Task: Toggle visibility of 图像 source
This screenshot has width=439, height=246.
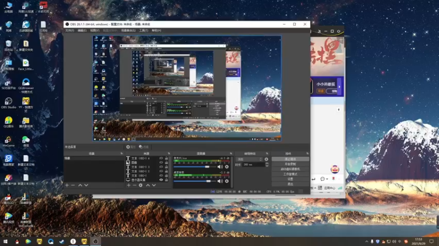Action: (161, 162)
